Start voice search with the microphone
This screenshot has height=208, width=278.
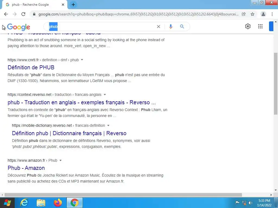pos(171,27)
